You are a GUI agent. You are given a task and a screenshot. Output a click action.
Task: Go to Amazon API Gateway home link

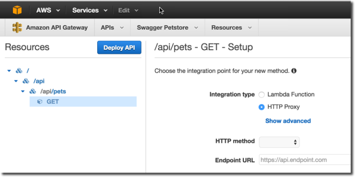(x=57, y=28)
